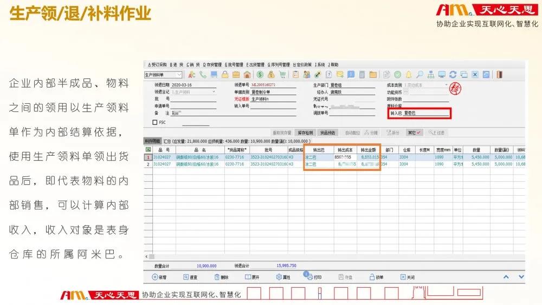Viewport: 542px width, 305px height.
Task: Select the 料件明细 tab
Action: point(152,141)
